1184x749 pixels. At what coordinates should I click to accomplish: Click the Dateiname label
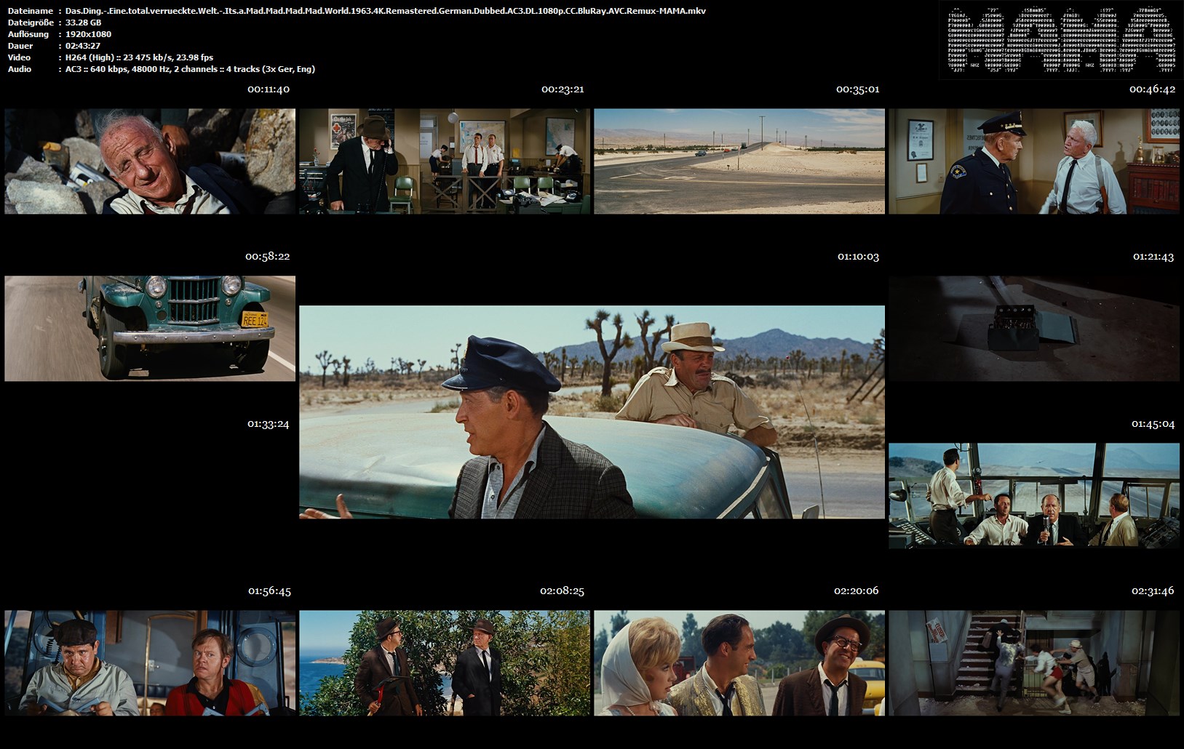coord(31,11)
